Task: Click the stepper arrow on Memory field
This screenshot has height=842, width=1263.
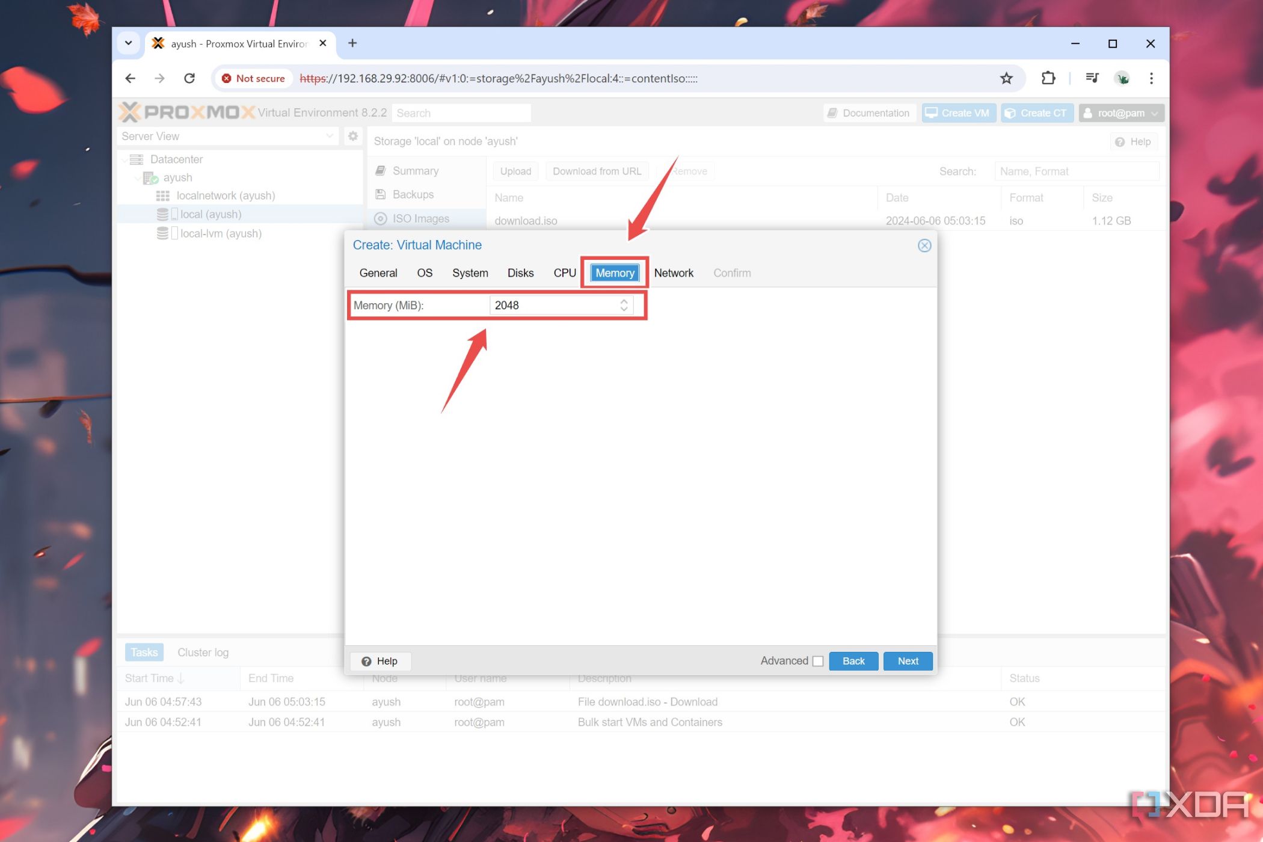Action: pyautogui.click(x=624, y=306)
